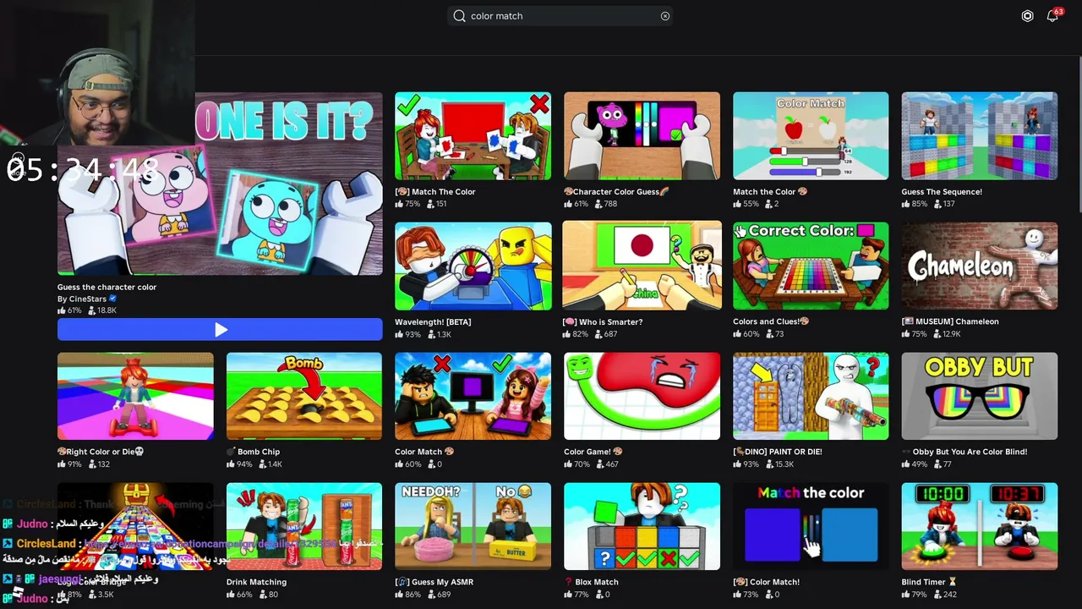Click the 'Guess My ASMR' title text
The width and height of the screenshot is (1082, 609).
tap(435, 582)
